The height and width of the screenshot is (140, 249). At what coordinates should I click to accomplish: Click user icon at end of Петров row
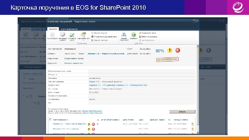pyautogui.click(x=193, y=124)
